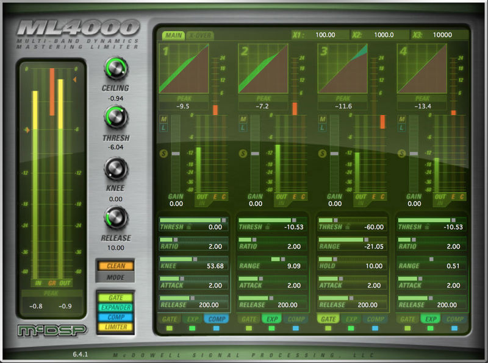Toggle the band 4 solo S button
The image size is (488, 363).
tap(402, 153)
